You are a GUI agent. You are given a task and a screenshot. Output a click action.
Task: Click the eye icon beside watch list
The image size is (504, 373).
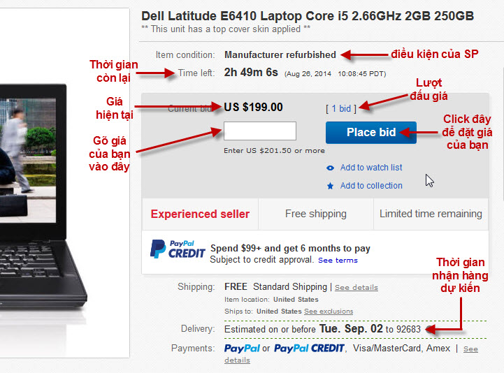[330, 168]
